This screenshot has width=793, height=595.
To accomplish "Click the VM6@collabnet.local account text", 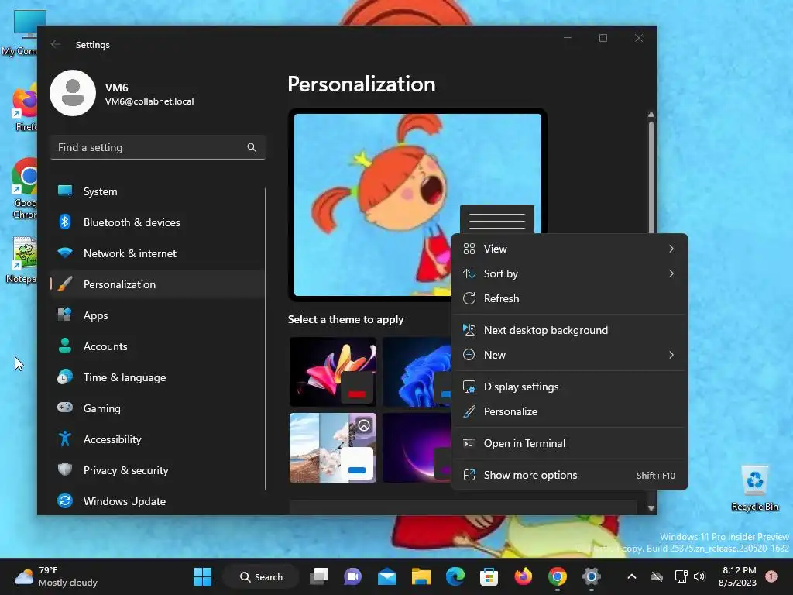I will coord(149,101).
